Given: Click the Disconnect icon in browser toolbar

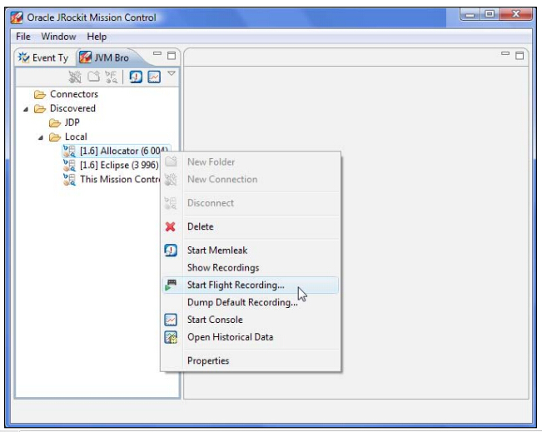Looking at the screenshot, I should [x=111, y=77].
